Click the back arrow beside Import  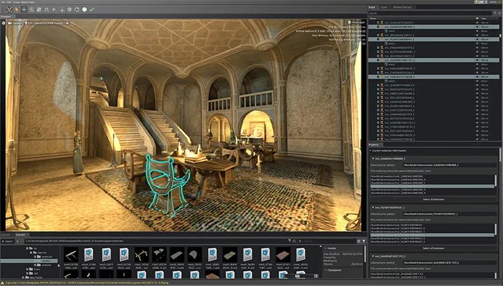pyautogui.click(x=17, y=241)
